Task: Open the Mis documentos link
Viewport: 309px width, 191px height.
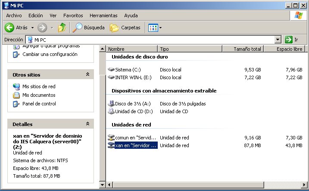Action: tap(39, 95)
